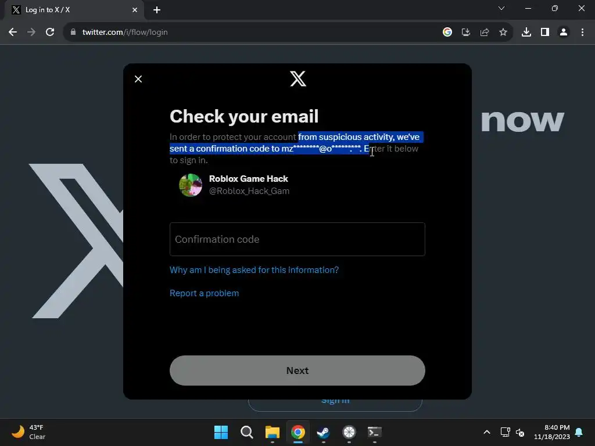Click the partly hidden Sign in button

[x=335, y=404]
